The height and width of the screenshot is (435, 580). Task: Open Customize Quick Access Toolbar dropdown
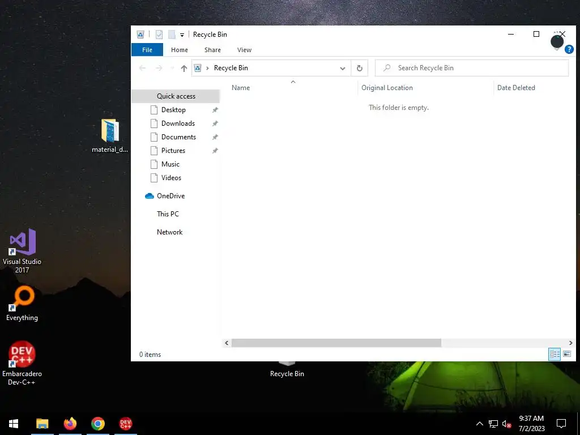click(182, 35)
